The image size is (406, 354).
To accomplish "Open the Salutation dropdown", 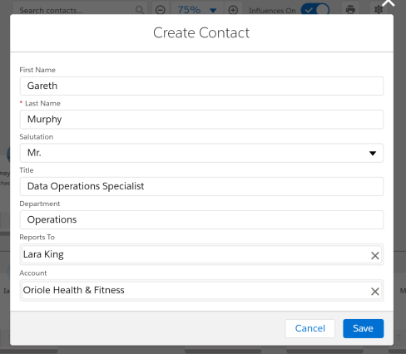I will pyautogui.click(x=201, y=153).
